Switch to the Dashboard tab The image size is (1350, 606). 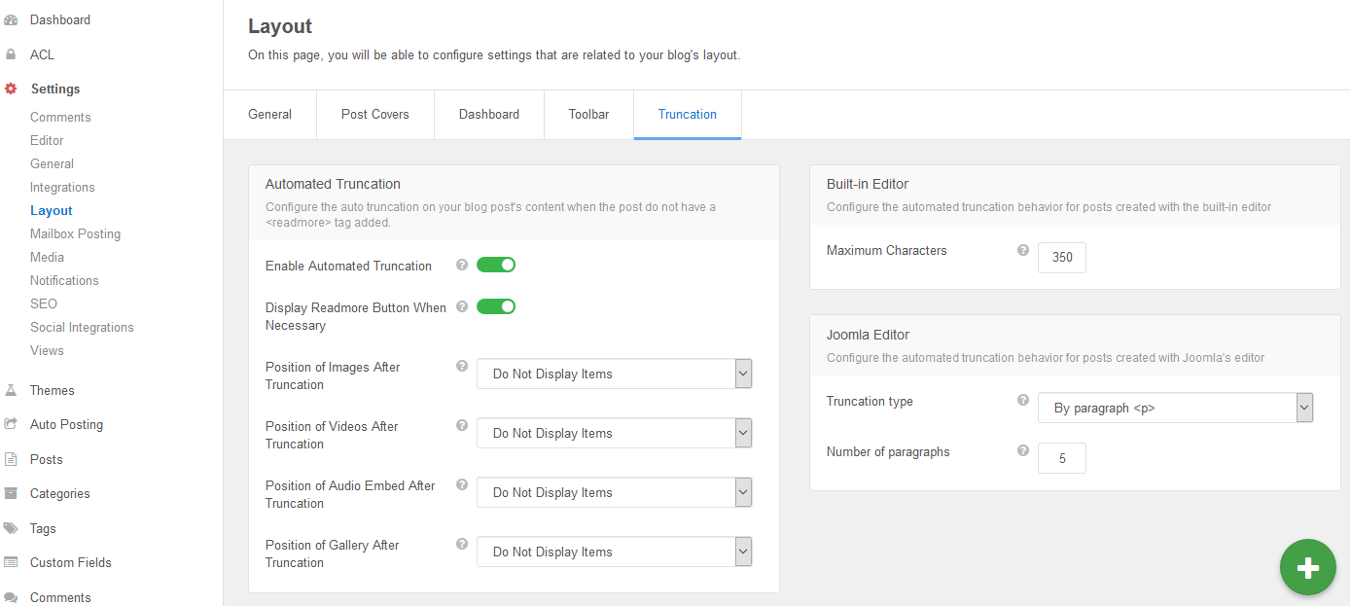pos(489,115)
